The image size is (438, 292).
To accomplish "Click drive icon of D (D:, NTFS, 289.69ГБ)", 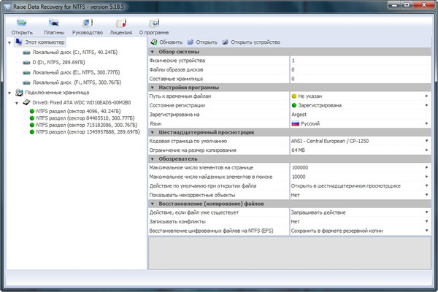I will coord(26,63).
